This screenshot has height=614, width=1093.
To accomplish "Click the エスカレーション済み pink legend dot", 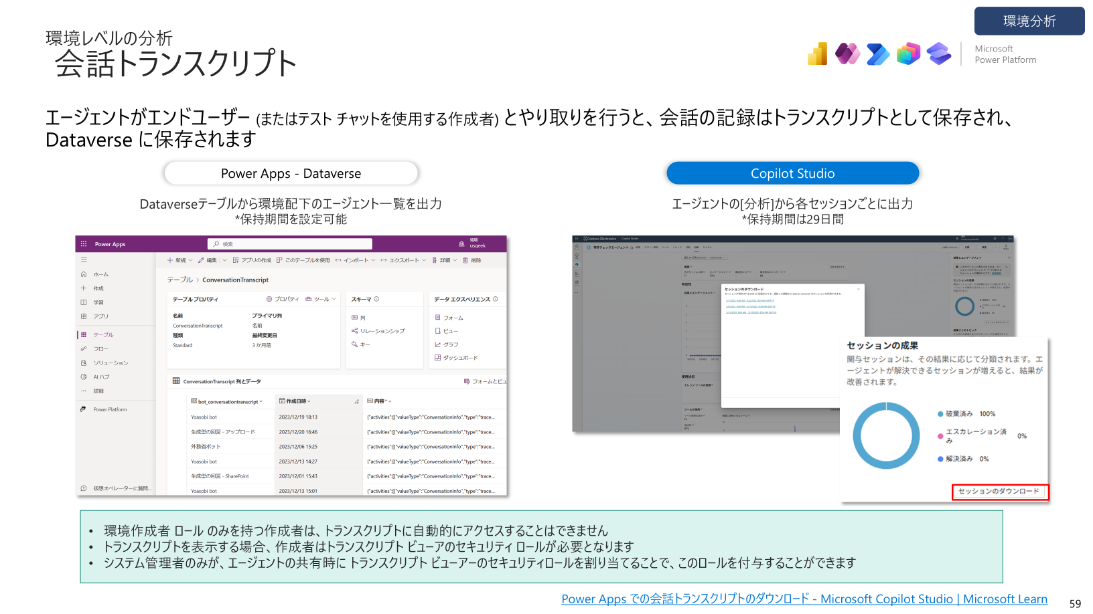I will [x=940, y=436].
